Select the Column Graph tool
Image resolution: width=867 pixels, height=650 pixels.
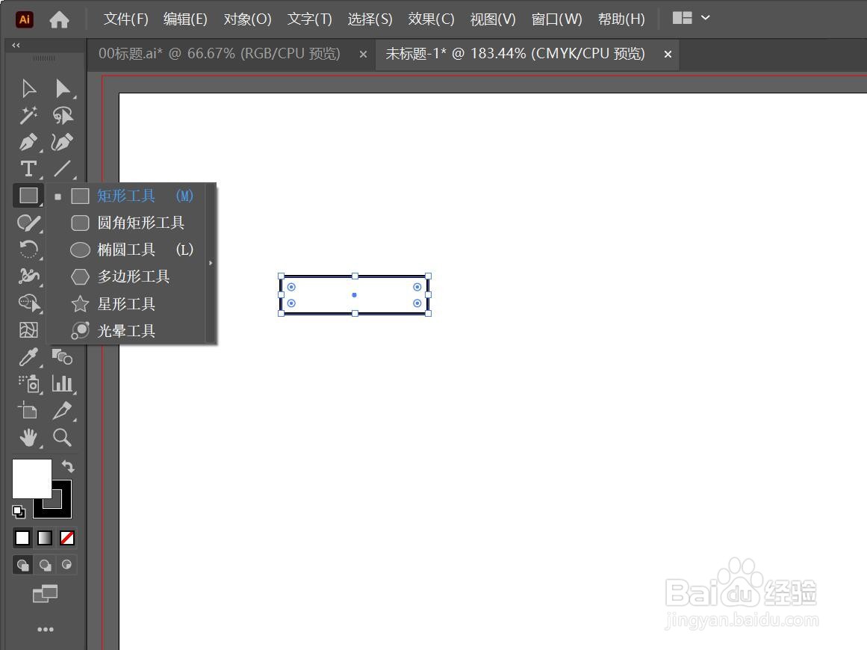point(63,383)
